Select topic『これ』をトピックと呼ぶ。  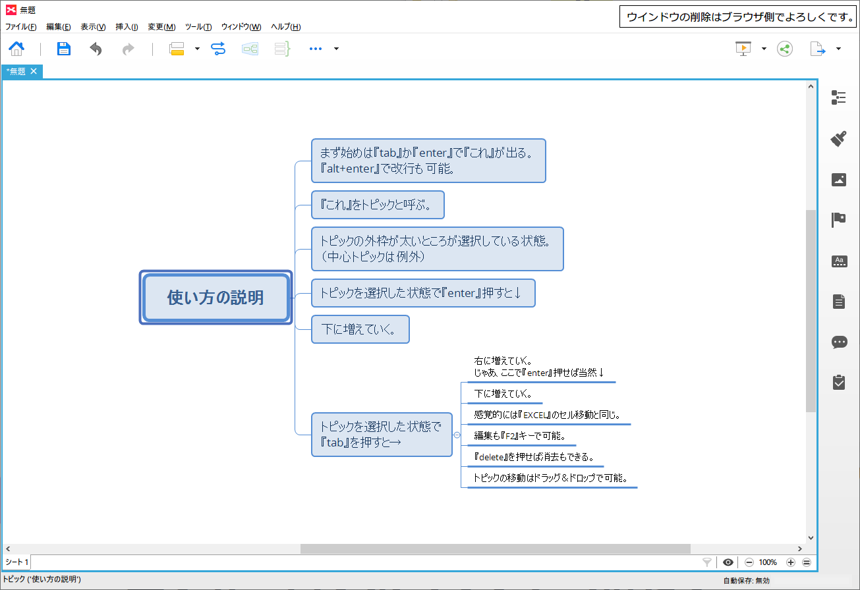(x=378, y=205)
